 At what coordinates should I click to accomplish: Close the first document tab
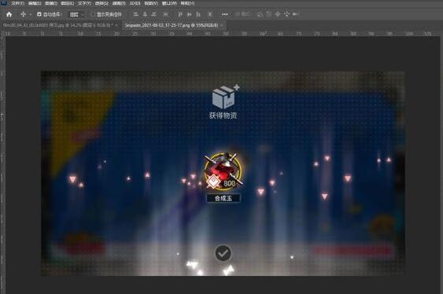116,25
